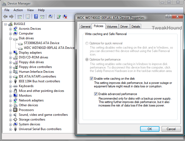The image size is (185, 141).
Task: Uncheck Enable advanced performance
Action: 96,94
